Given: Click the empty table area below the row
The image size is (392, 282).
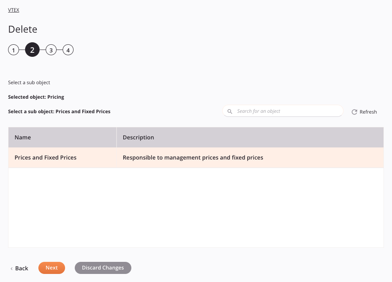Looking at the screenshot, I should (x=196, y=207).
